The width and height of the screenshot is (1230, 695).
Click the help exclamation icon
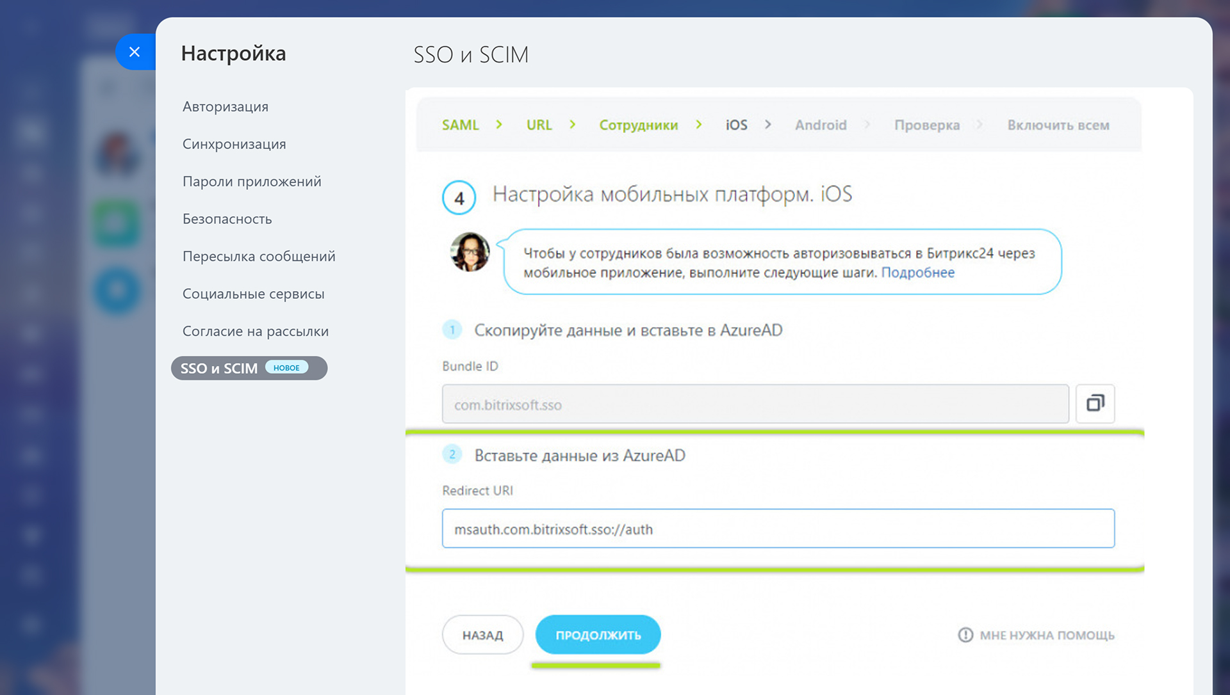pos(965,635)
